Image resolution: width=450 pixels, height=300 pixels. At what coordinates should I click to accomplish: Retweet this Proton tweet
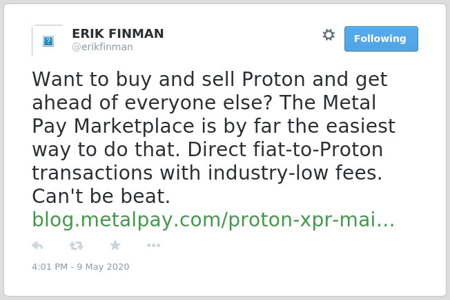[77, 246]
